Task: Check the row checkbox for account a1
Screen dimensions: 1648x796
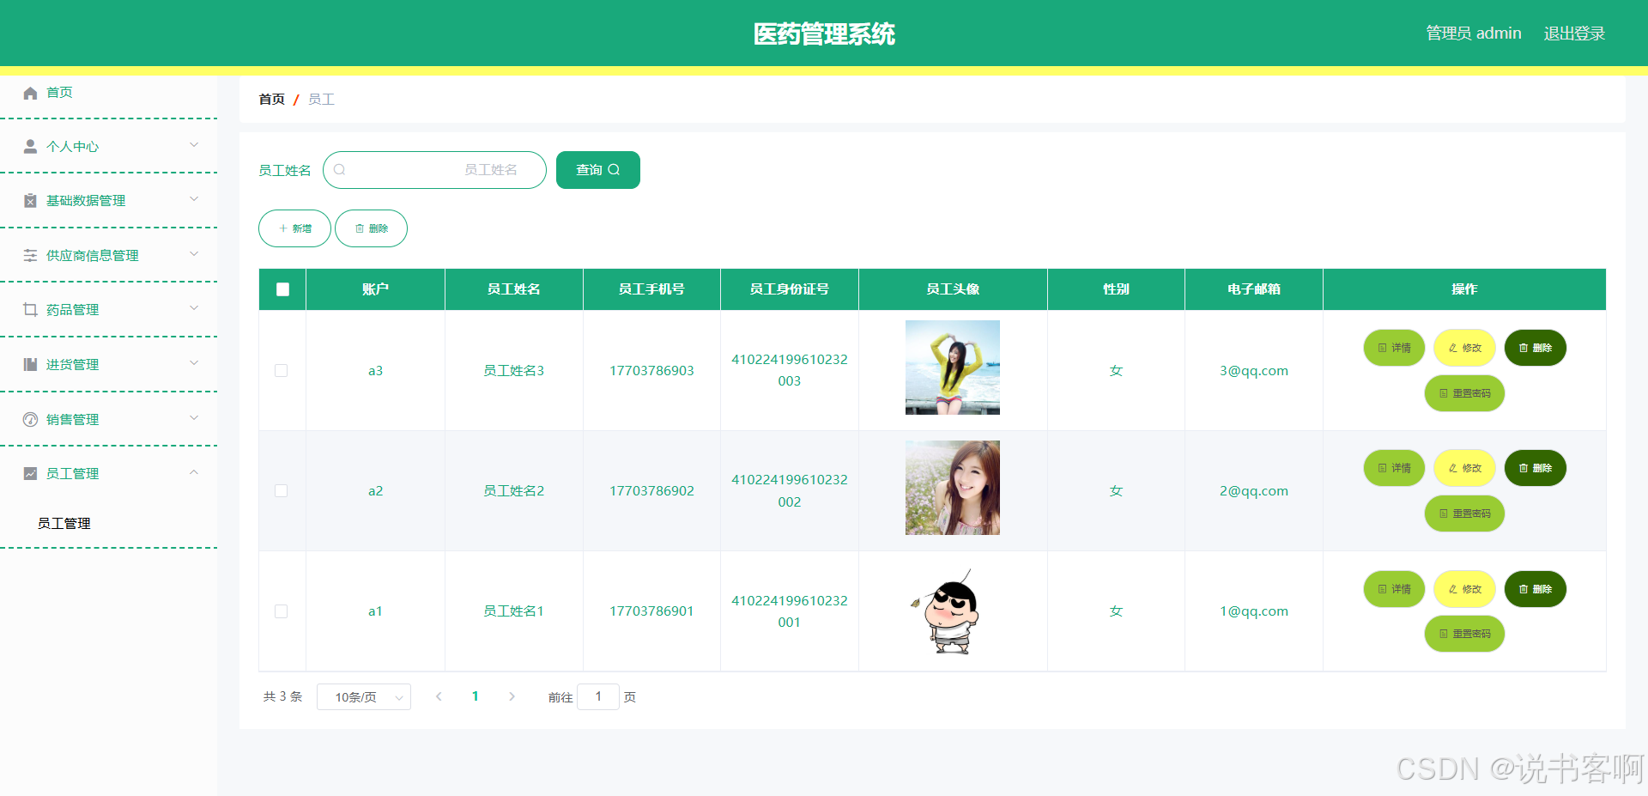Action: (282, 611)
